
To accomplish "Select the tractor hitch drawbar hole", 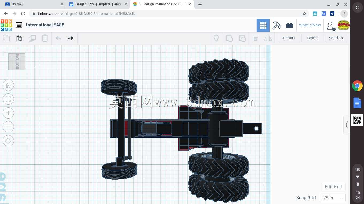I will 256,128.
